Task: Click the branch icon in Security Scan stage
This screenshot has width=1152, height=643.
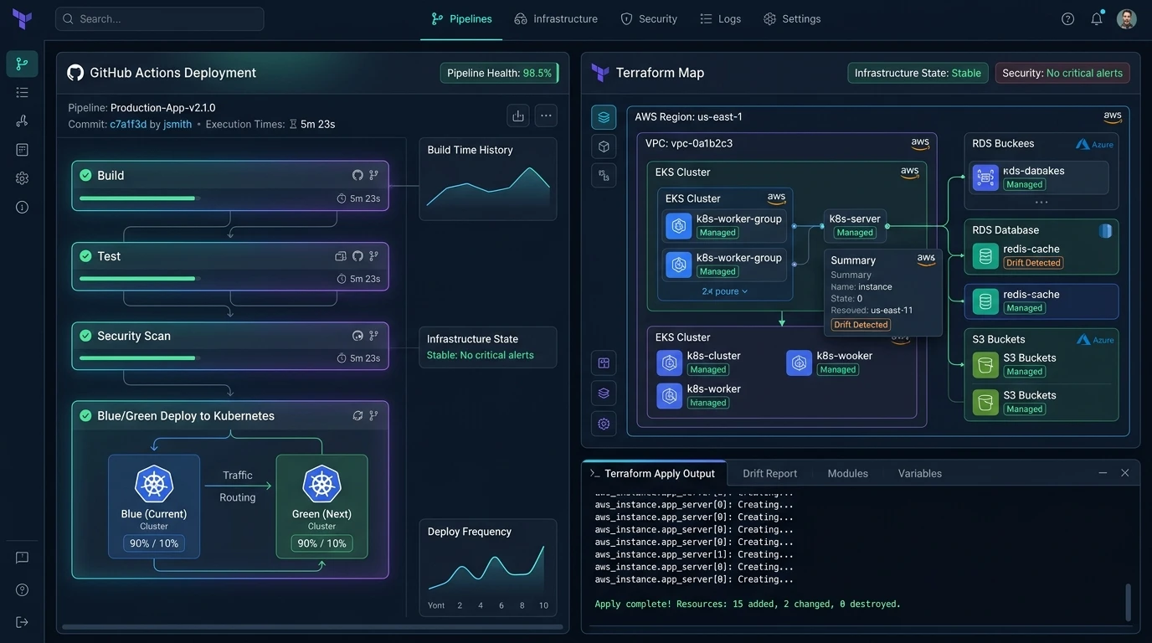Action: tap(373, 336)
